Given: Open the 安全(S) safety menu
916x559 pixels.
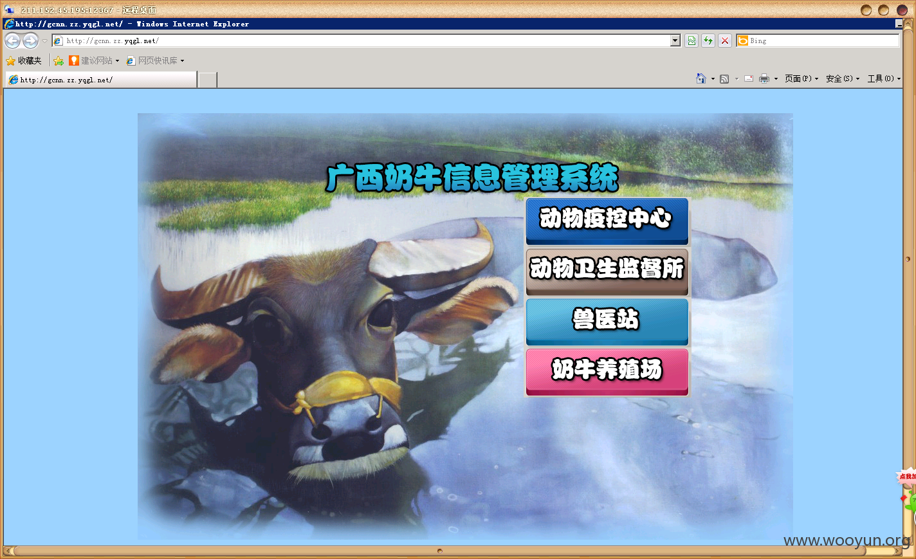Looking at the screenshot, I should [x=843, y=78].
